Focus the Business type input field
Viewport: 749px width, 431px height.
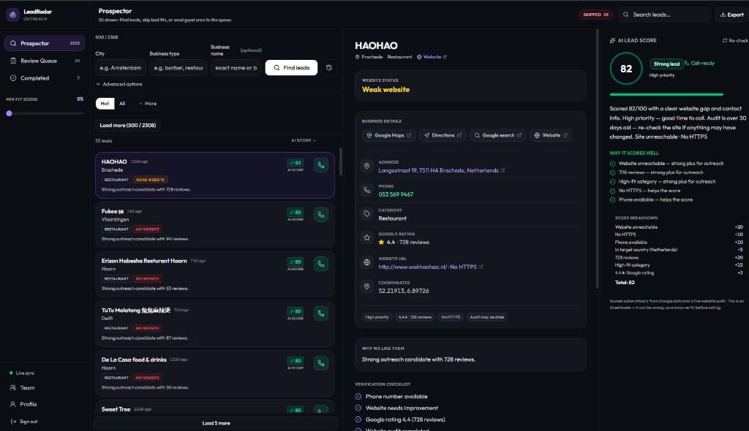[178, 68]
